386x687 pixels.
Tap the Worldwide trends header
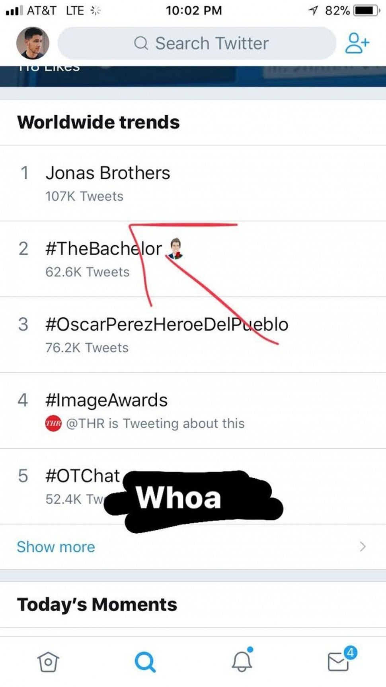pos(98,122)
